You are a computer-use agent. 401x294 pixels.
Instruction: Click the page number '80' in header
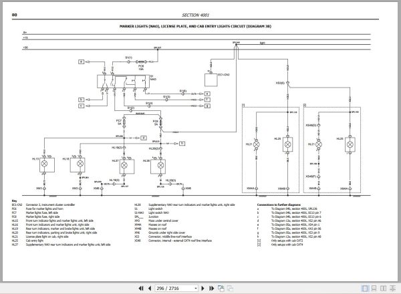tap(14, 15)
